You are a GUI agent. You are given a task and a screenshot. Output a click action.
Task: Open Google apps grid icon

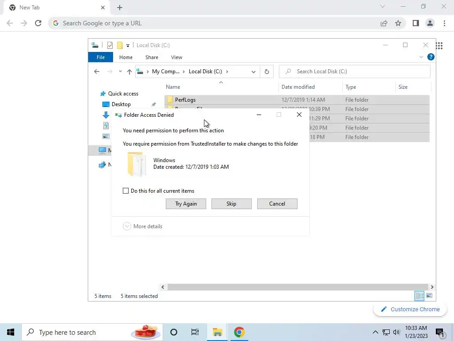439,46
